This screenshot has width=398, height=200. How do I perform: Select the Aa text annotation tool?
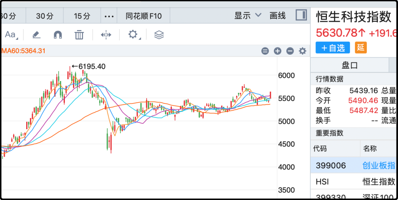click(x=10, y=34)
